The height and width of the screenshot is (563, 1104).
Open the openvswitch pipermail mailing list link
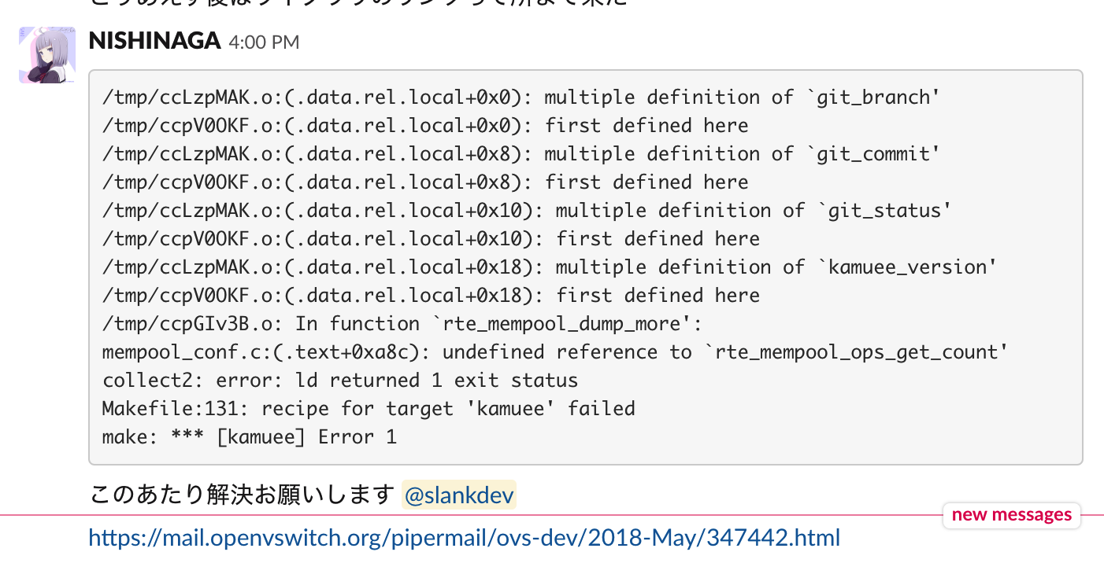464,538
